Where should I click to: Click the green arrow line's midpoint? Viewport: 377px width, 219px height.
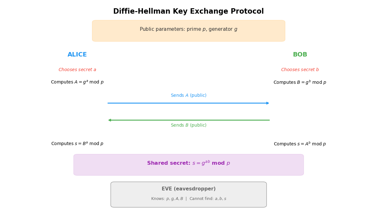click(188, 120)
